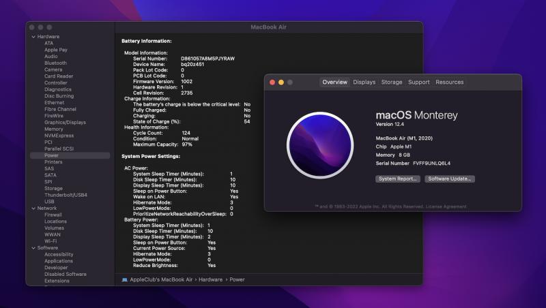This screenshot has width=546, height=308.
Task: Select Parallel SCSI in the sidebar
Action: click(59, 149)
